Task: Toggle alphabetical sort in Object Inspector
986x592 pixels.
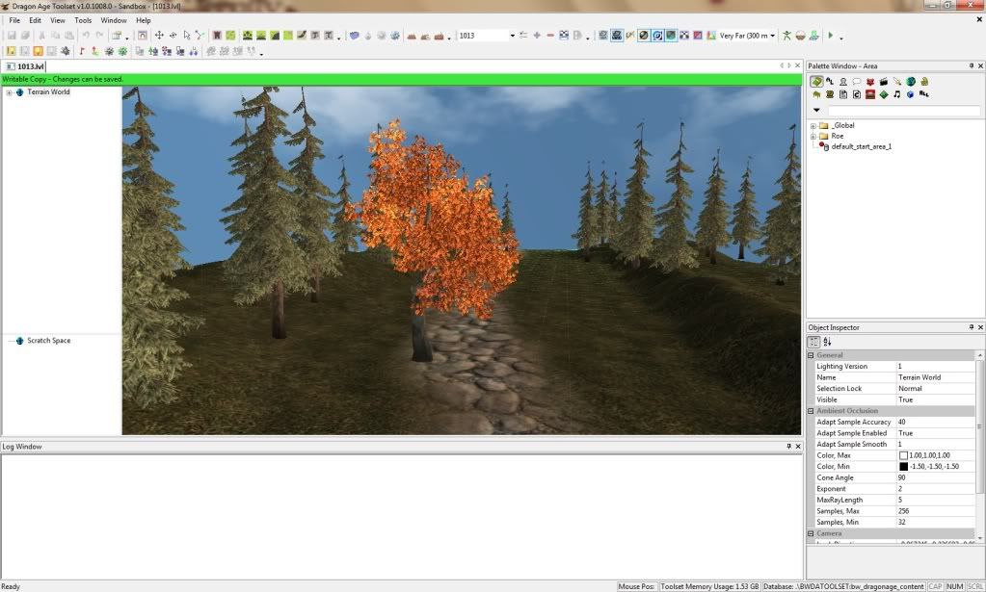Action: tap(827, 342)
